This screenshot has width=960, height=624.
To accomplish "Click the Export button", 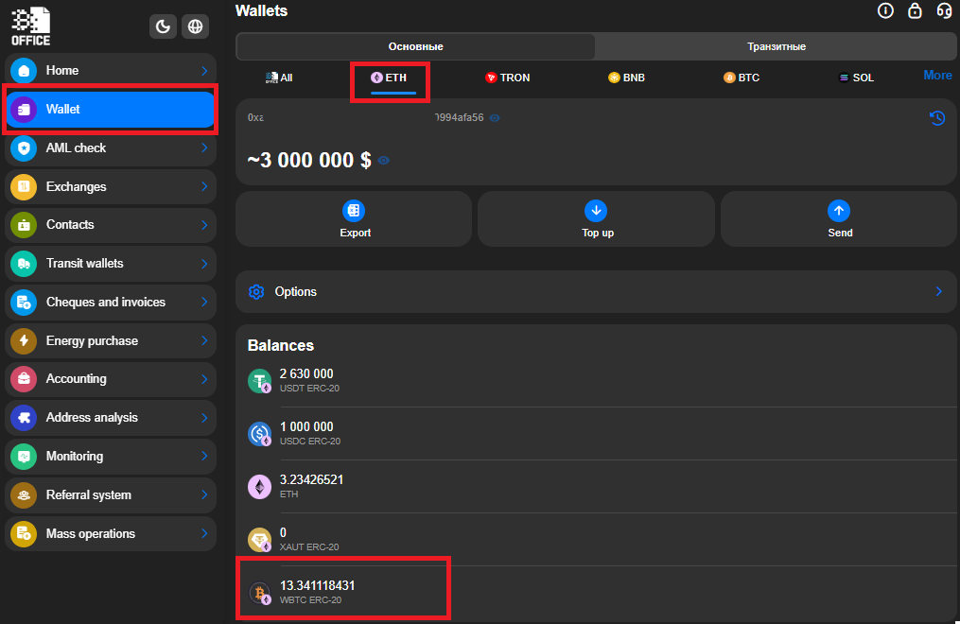I will tap(354, 219).
